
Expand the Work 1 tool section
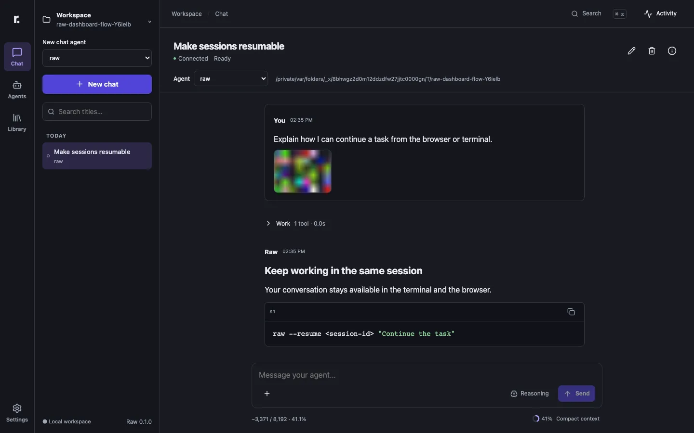pos(297,224)
